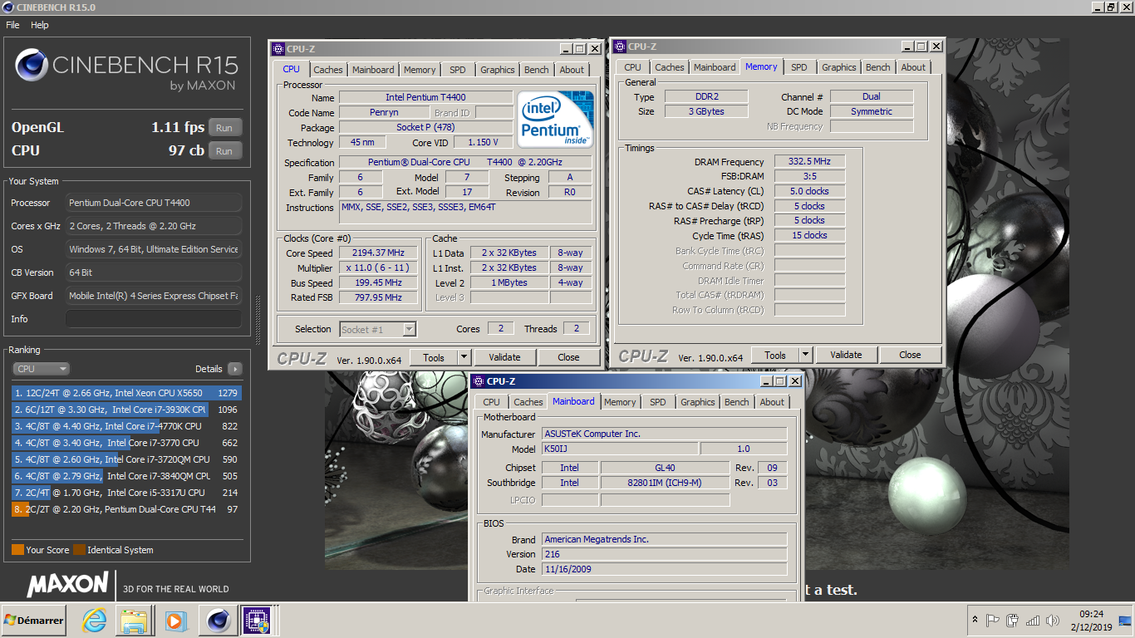Open ranking Details arrow button
Image resolution: width=1135 pixels, height=638 pixels.
coord(234,369)
